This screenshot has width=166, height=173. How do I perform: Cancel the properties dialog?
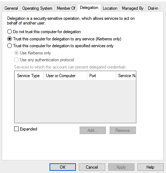coord(92,167)
